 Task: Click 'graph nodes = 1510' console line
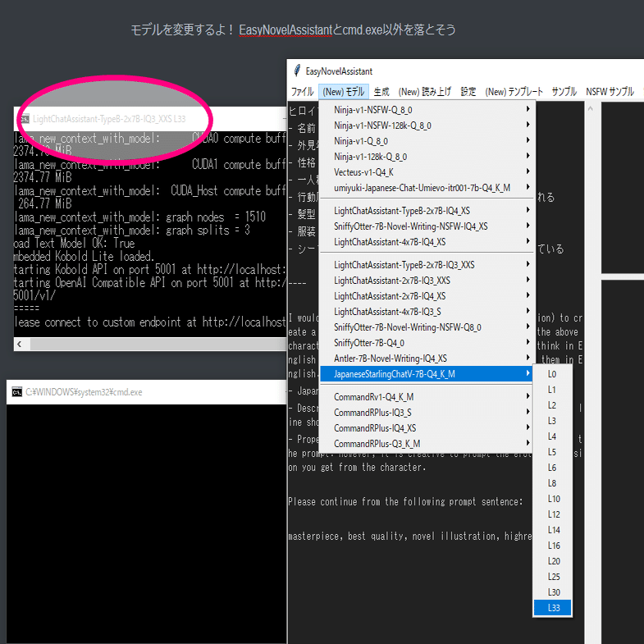coord(140,217)
